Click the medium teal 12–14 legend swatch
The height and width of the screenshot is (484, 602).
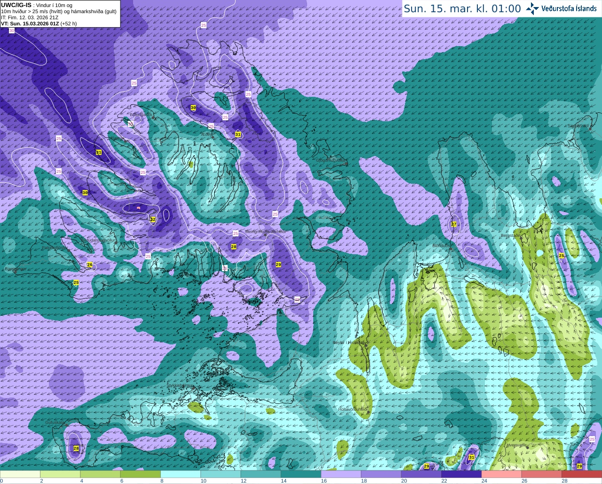click(x=261, y=474)
